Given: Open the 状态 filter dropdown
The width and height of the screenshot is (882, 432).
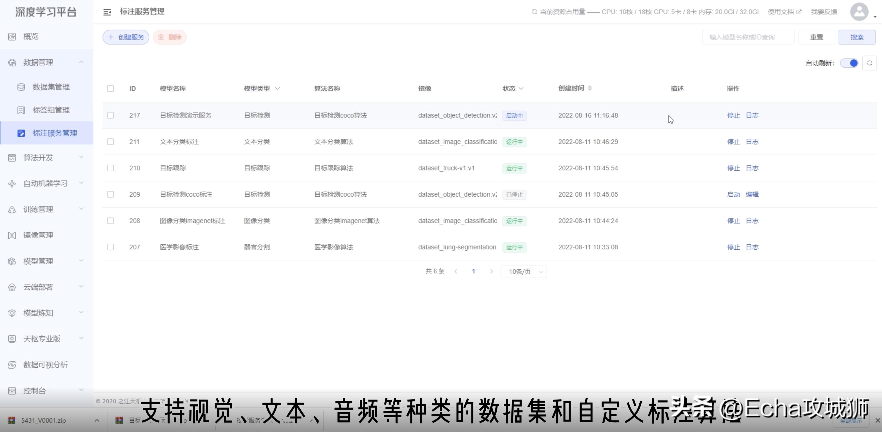Looking at the screenshot, I should [522, 88].
